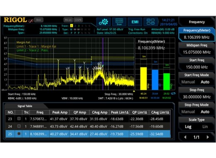Click VBW 10.000 kHz readout
Screen dimensions: 216x158
(72, 98)
